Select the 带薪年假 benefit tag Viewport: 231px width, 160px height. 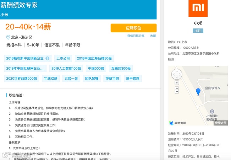tap(112, 78)
